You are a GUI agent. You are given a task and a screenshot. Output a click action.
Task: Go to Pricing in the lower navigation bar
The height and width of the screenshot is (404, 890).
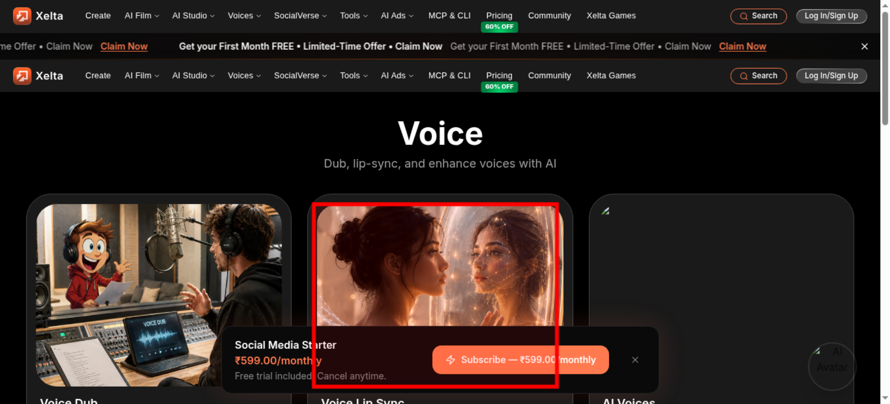[x=499, y=76]
